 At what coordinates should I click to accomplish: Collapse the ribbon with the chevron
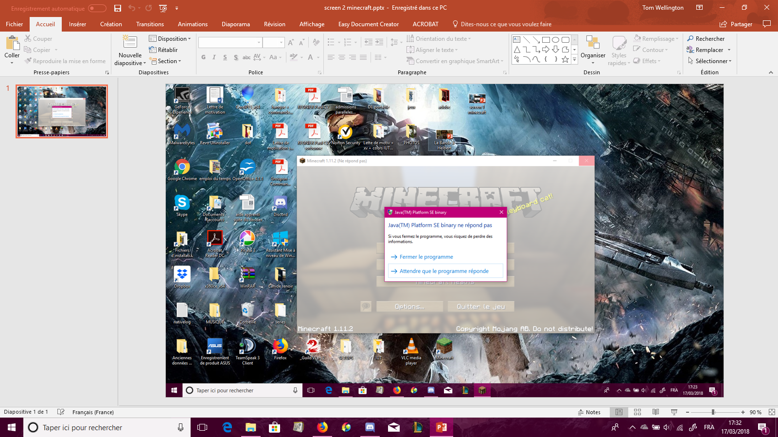pos(771,72)
